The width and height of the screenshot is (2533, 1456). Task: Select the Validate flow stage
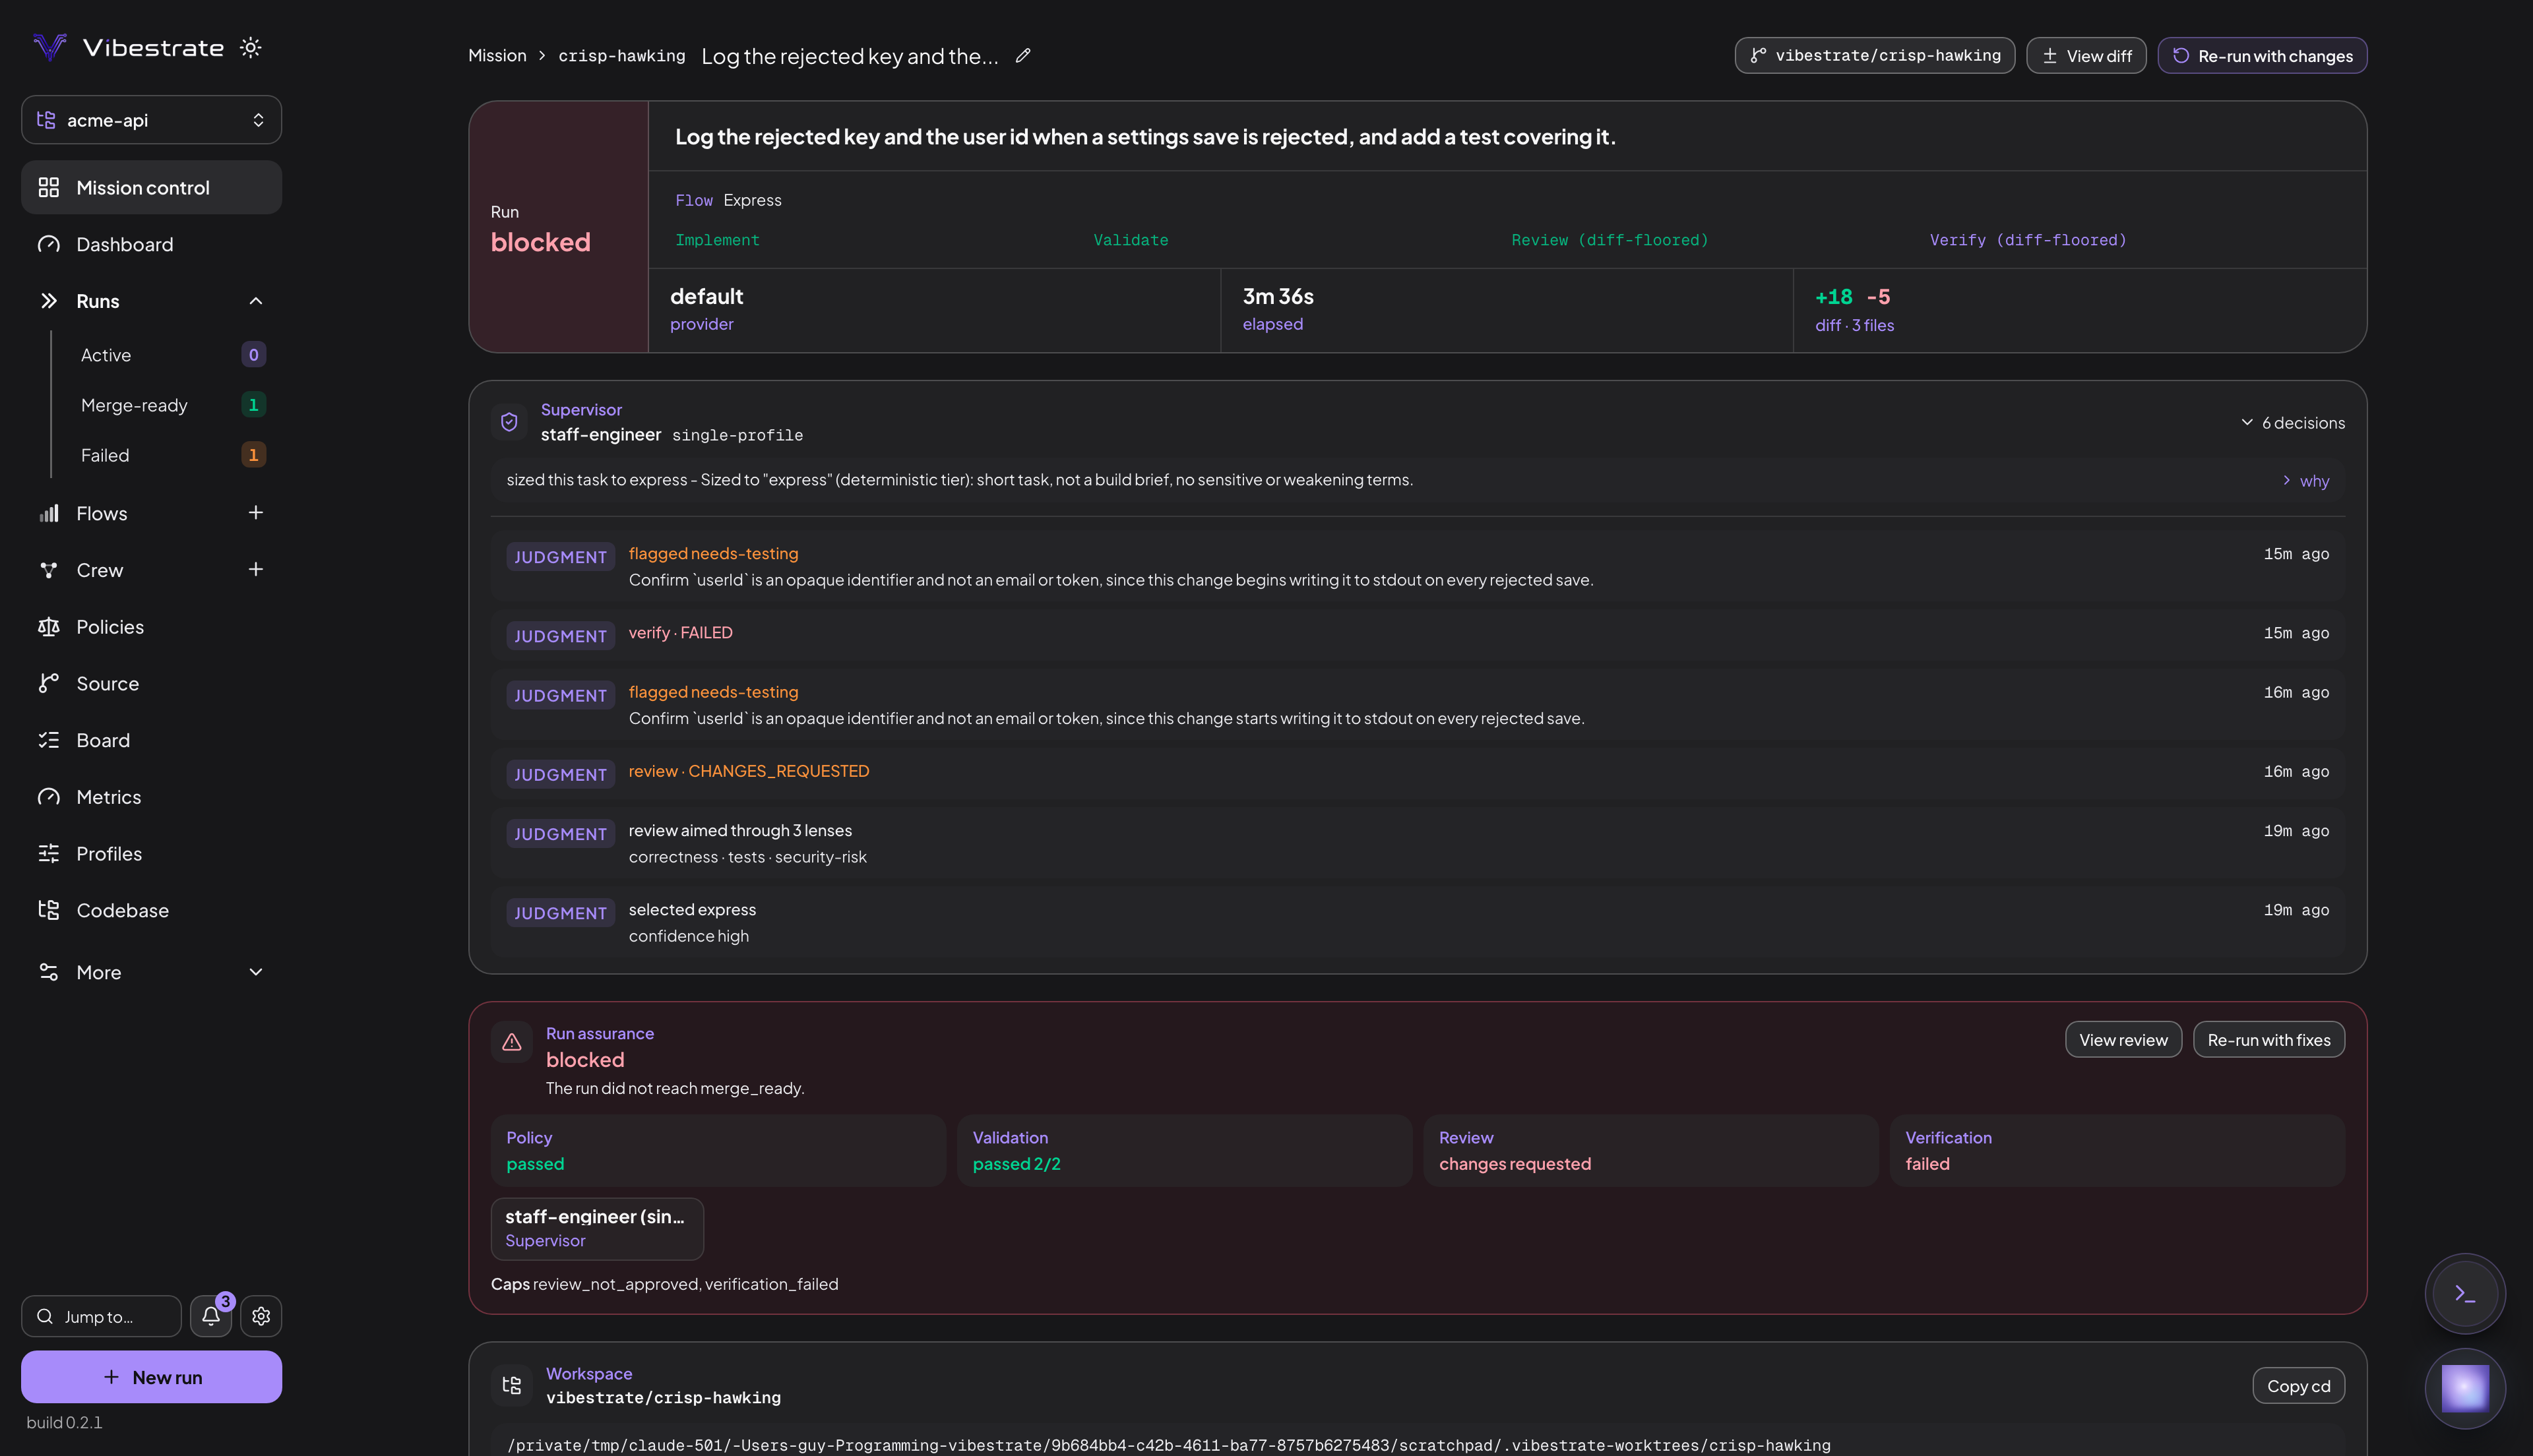[1130, 240]
